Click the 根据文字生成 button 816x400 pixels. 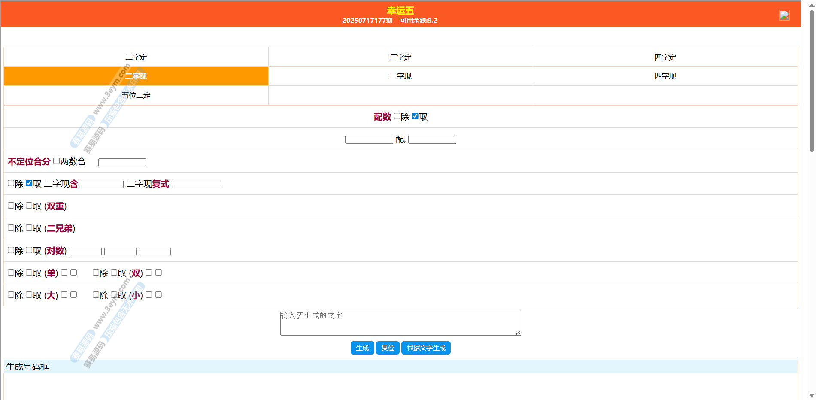(426, 348)
